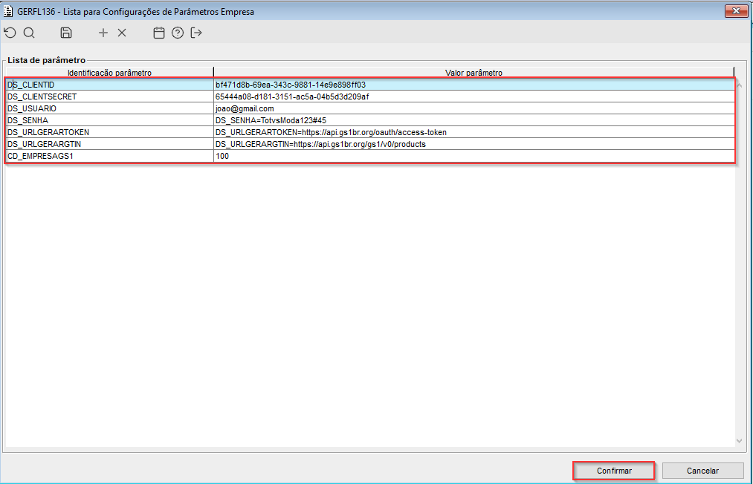
Task: Edit the DS_SENHA=TotvsModa123#45 value cell
Action: [474, 120]
